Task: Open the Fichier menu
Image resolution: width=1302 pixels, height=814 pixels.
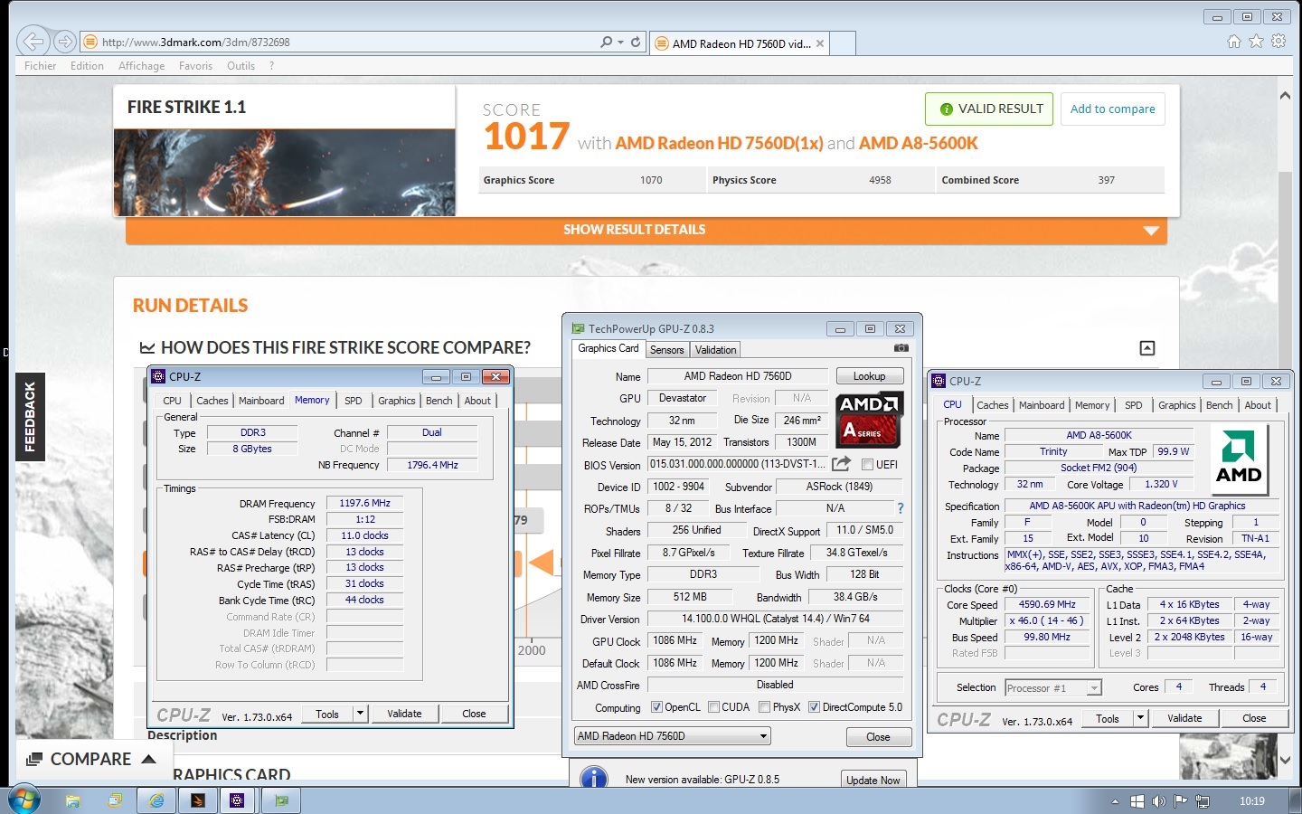Action: [x=41, y=66]
